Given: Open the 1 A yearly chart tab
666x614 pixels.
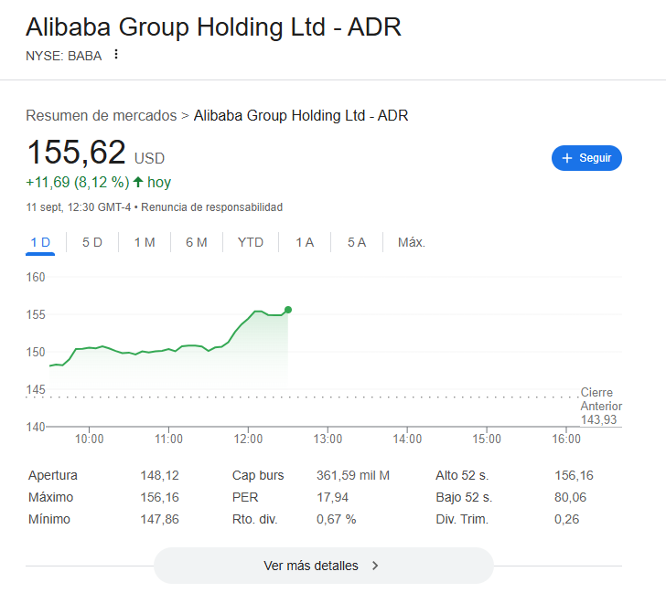Looking at the screenshot, I should (305, 242).
